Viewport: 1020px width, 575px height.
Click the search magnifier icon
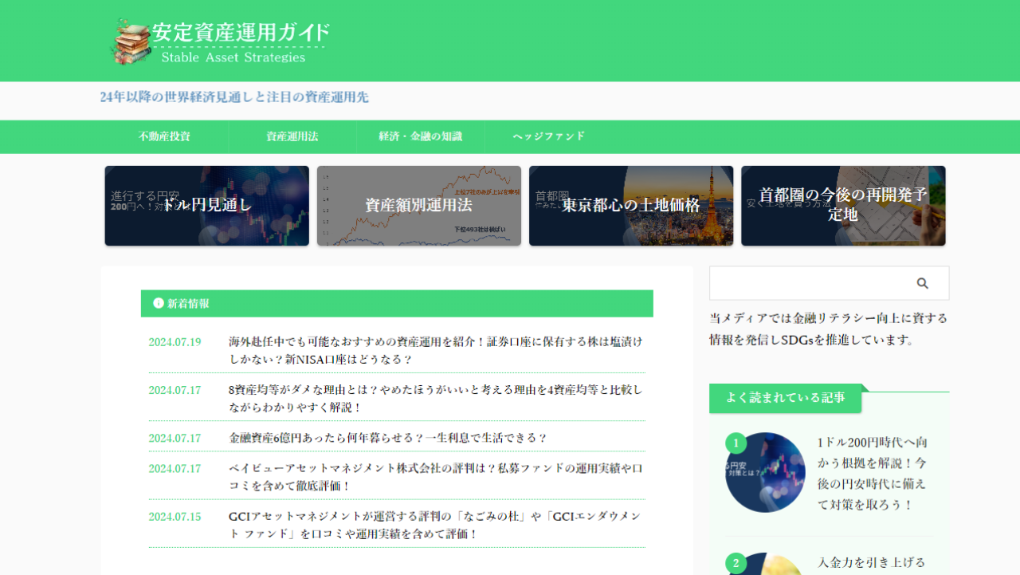pos(923,283)
